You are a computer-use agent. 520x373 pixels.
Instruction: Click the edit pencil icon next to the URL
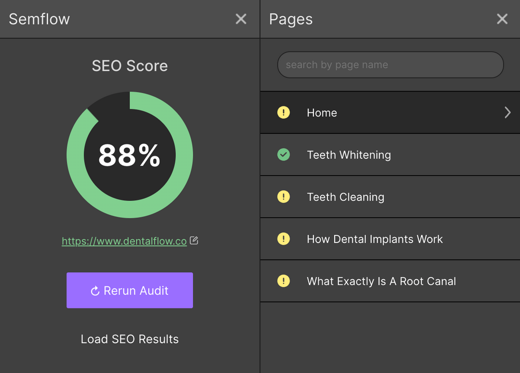(194, 240)
